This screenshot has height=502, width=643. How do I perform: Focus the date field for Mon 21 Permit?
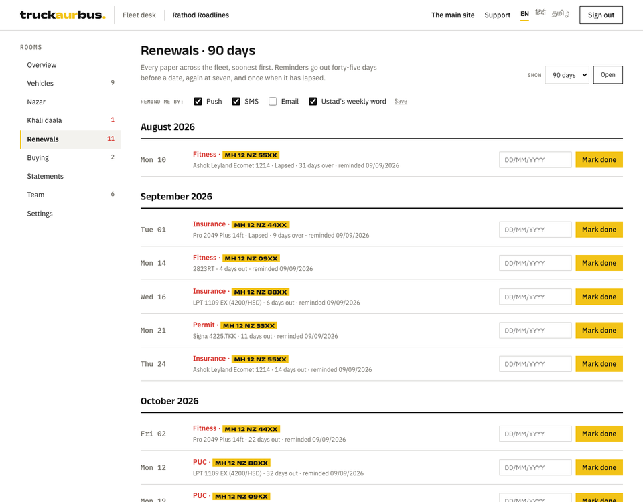pos(535,330)
